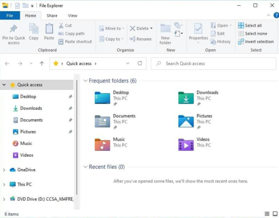Open Properties from the ribbon

(x=198, y=29)
